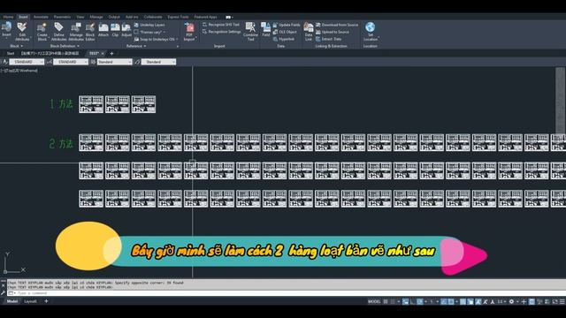Insert an OLE Object
This screenshot has height=318, width=566.
tap(285, 32)
